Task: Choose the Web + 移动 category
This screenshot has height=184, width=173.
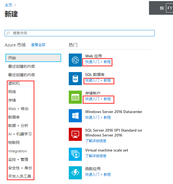Action: point(18,109)
